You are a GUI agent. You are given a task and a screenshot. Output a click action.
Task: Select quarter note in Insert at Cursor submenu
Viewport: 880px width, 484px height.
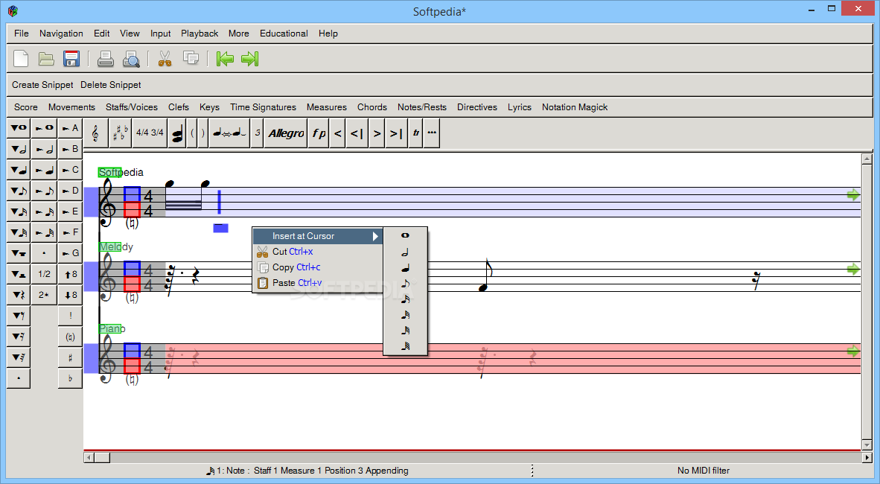point(405,268)
